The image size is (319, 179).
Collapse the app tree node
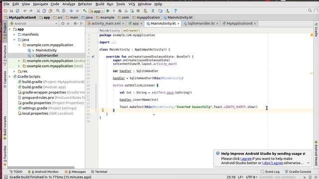pos(10,29)
